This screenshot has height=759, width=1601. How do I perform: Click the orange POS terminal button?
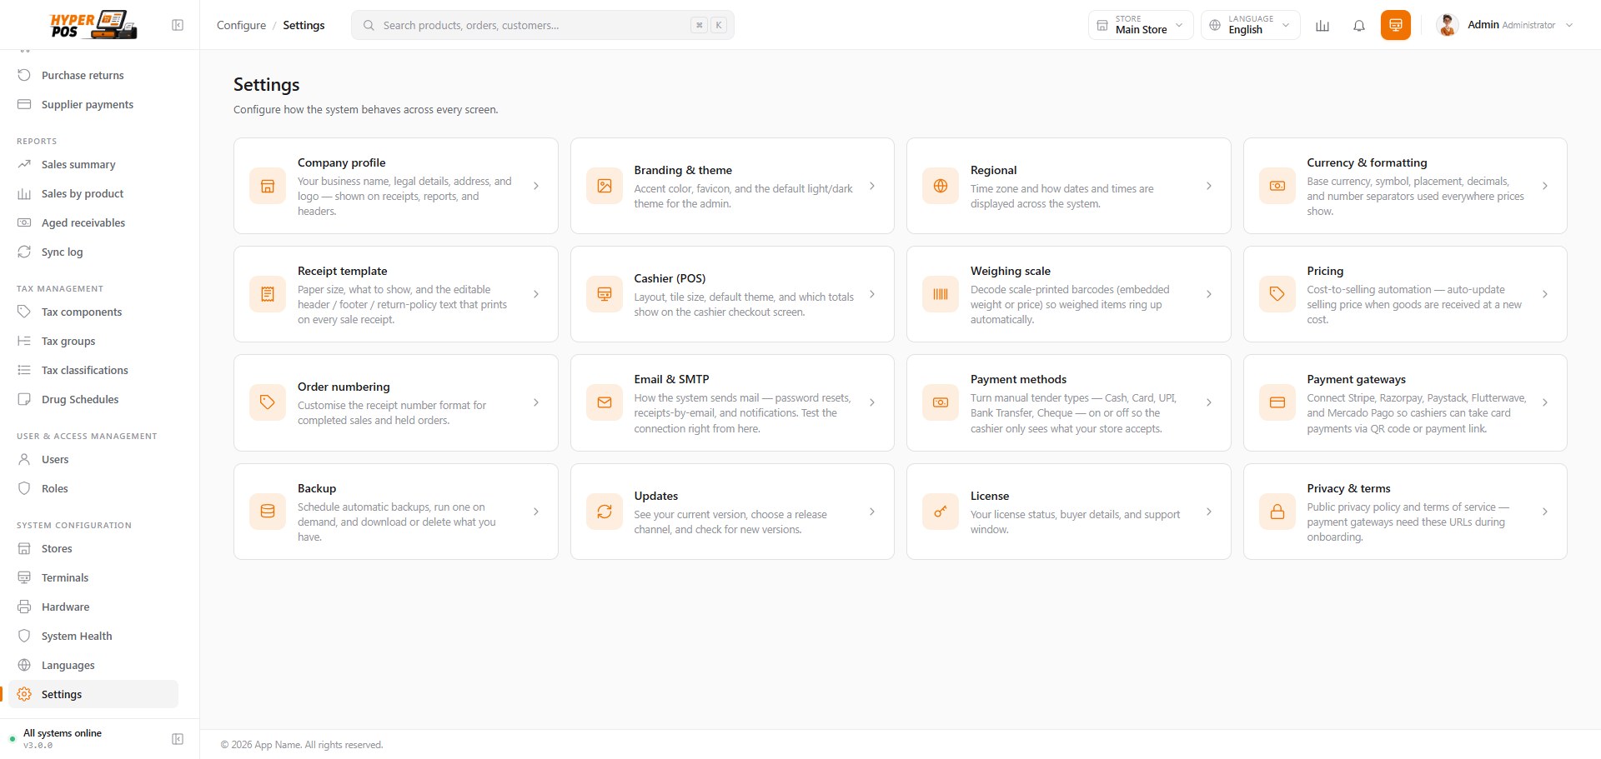pyautogui.click(x=1396, y=25)
